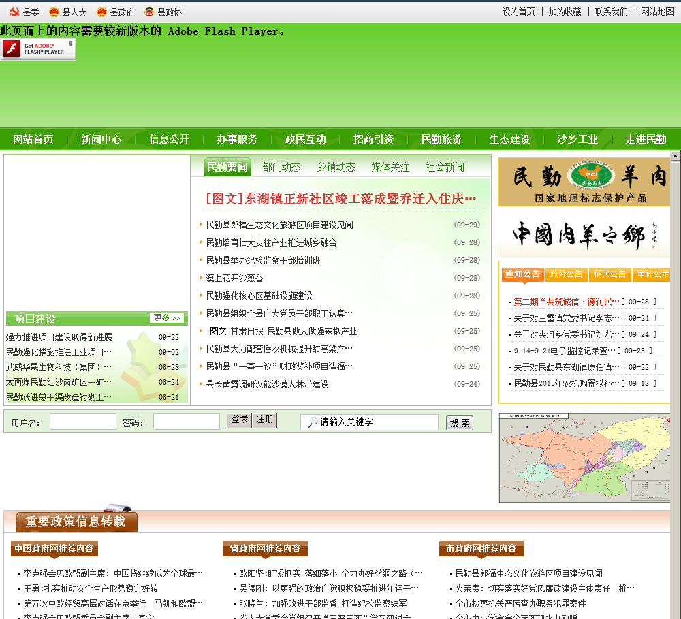Click the Get Adobe Flash Player badge
681x619 pixels.
coord(38,48)
